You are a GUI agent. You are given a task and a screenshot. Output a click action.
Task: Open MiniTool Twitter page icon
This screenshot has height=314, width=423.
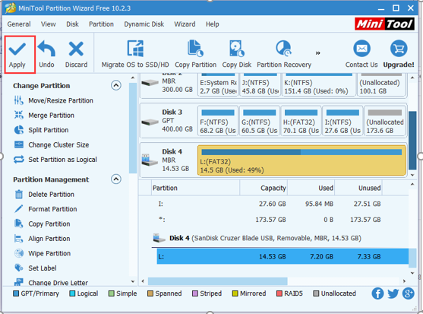[x=393, y=293]
